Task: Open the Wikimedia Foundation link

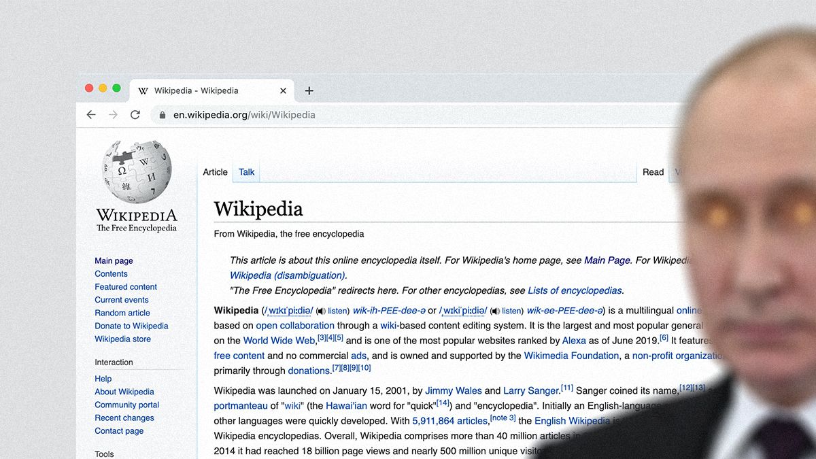Action: click(571, 356)
